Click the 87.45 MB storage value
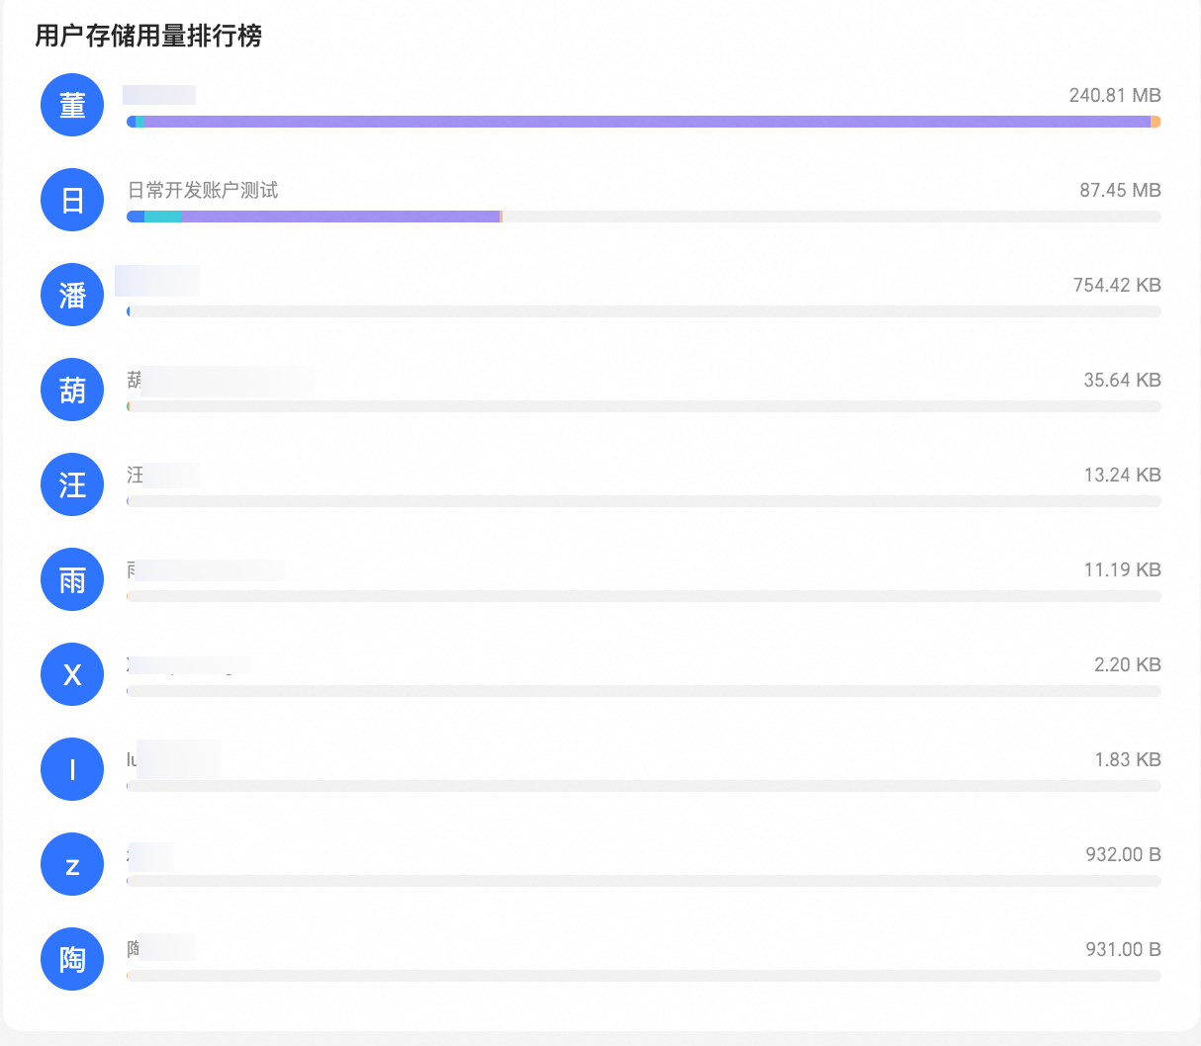 pyautogui.click(x=1119, y=190)
